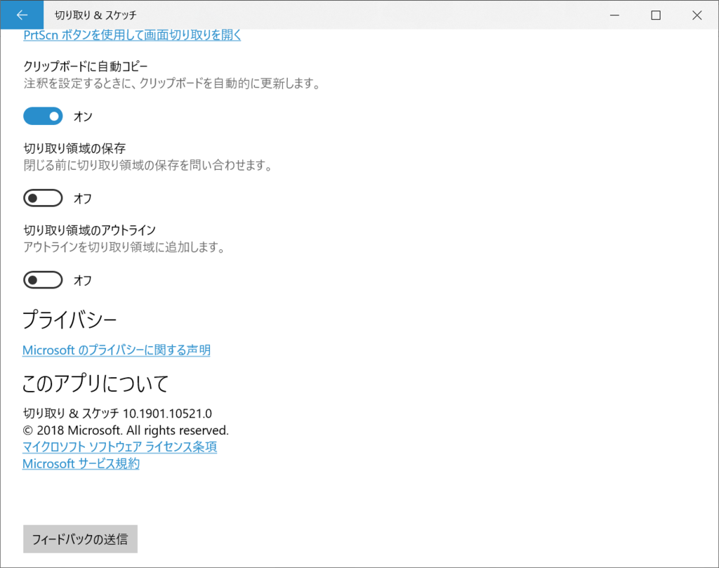Click the オフ label for snip saving
The width and height of the screenshot is (719, 568).
point(82,198)
